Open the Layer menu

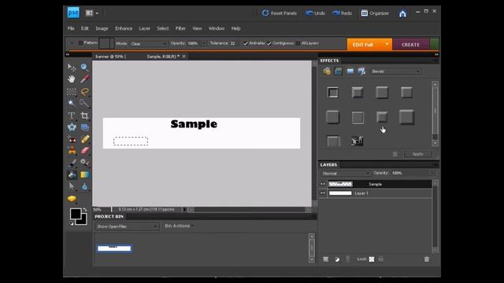pos(145,28)
